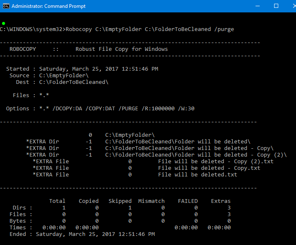Click "File will be deleted - Copy.txt" entry
296x245 pixels.
209,168
